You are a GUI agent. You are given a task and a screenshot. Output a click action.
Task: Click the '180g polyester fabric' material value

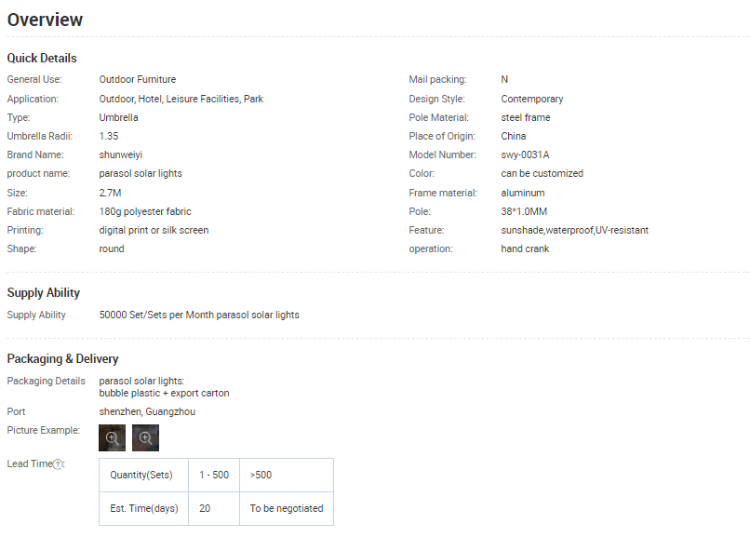145,211
